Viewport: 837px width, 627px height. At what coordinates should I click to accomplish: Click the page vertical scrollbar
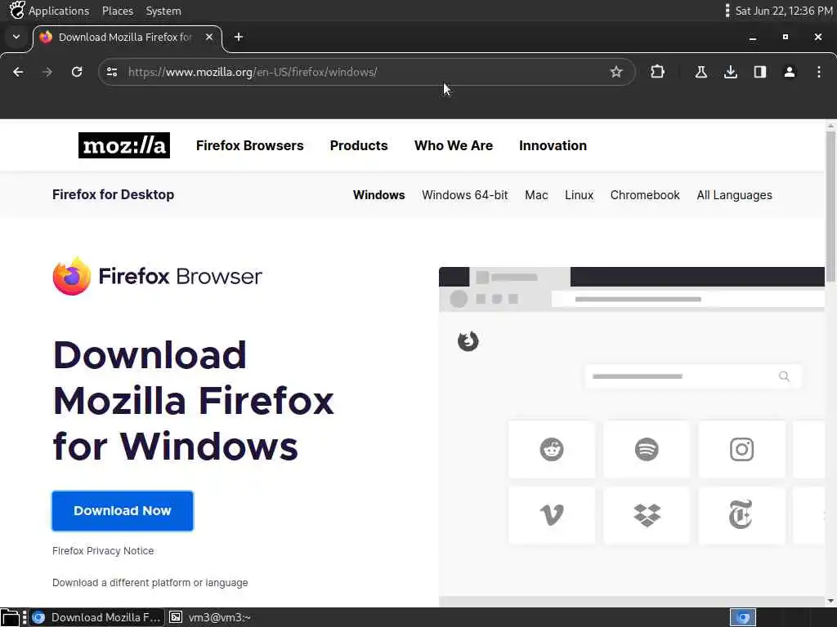[830, 208]
